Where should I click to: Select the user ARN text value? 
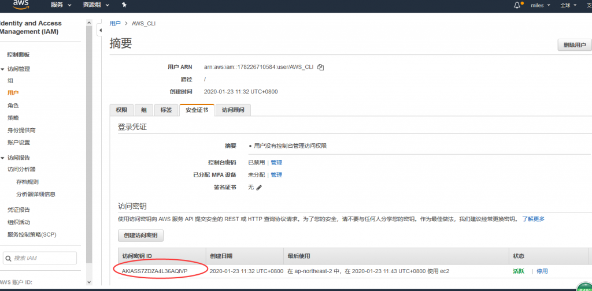258,67
